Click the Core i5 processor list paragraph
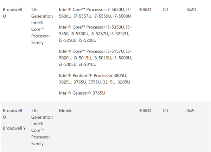 [x=95, y=33]
